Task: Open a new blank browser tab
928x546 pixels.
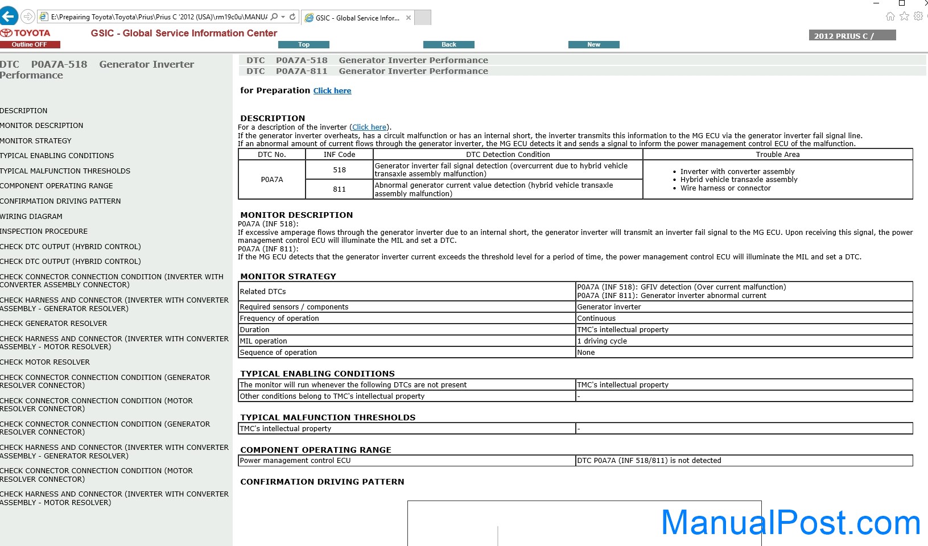Action: (423, 18)
